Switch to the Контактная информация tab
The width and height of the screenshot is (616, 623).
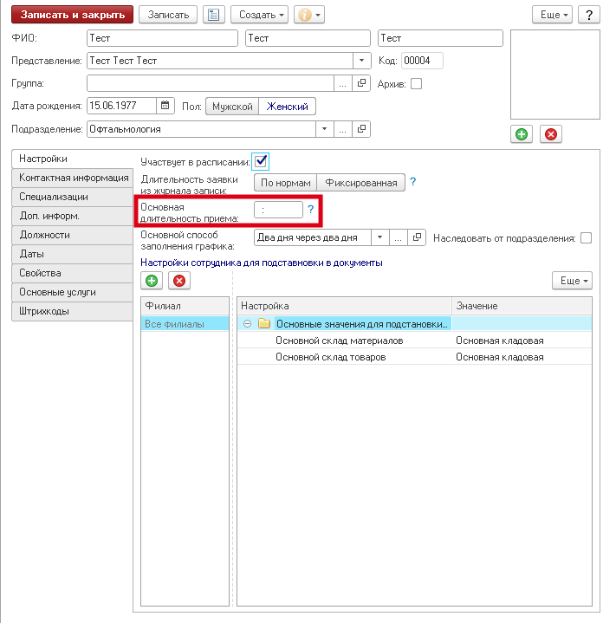[74, 178]
